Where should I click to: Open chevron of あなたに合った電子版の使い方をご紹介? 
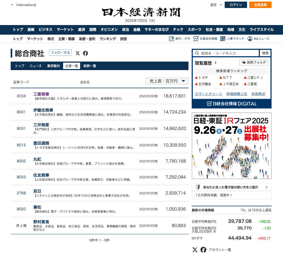pyautogui.click(x=266, y=187)
